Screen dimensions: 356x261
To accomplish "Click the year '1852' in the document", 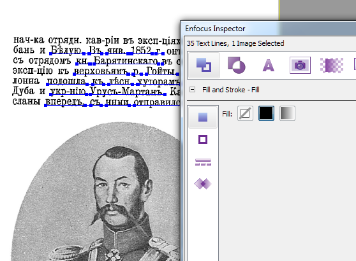I will tap(141, 50).
